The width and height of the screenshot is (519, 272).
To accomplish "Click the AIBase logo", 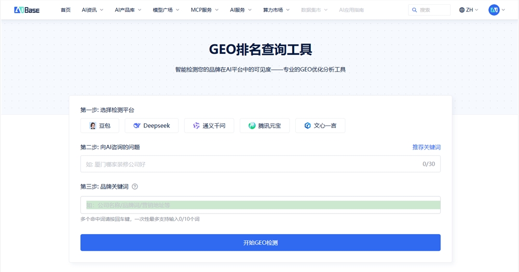I will [26, 10].
